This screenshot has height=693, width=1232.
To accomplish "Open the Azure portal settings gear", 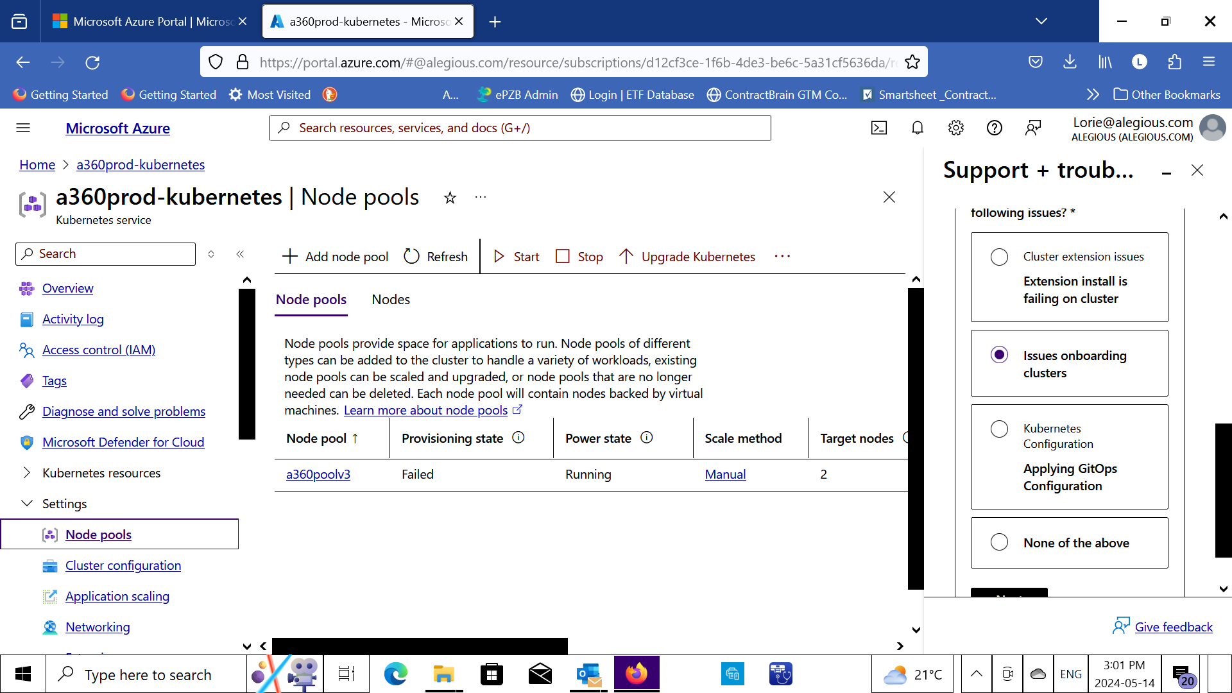I will pyautogui.click(x=956, y=128).
